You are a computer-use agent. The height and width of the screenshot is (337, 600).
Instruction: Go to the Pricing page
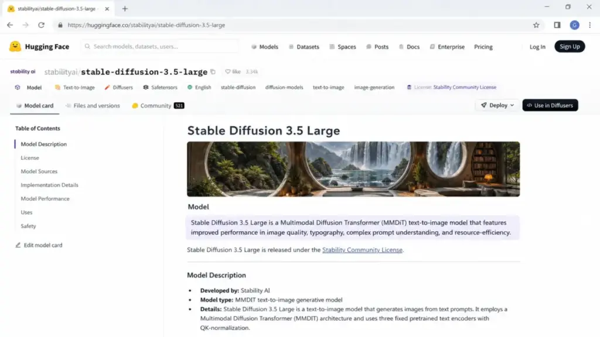coord(483,47)
